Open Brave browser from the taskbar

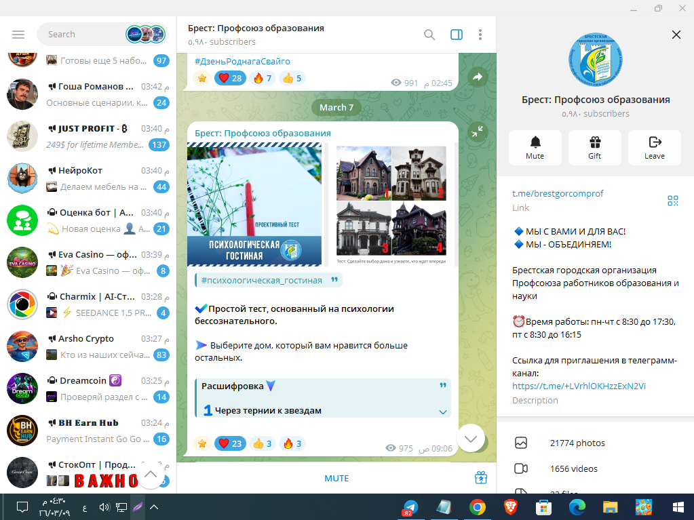pyautogui.click(x=511, y=507)
